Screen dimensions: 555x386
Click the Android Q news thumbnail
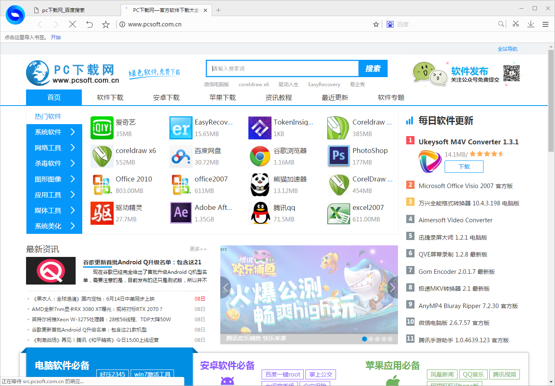point(51,271)
